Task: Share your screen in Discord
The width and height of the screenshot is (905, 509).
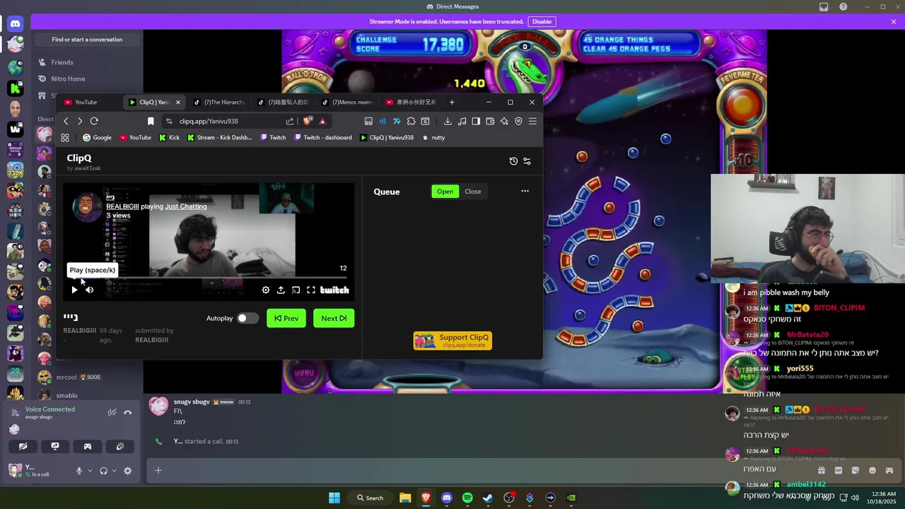Action: [55, 446]
